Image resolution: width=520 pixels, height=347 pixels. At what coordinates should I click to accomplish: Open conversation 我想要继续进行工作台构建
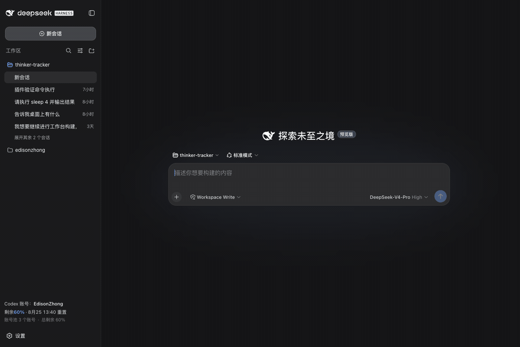(x=51, y=127)
